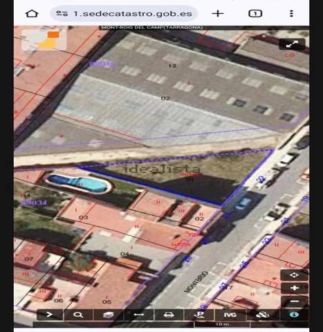Select parcel 01 outlined in blue
323x332 pixels.
[190, 179]
